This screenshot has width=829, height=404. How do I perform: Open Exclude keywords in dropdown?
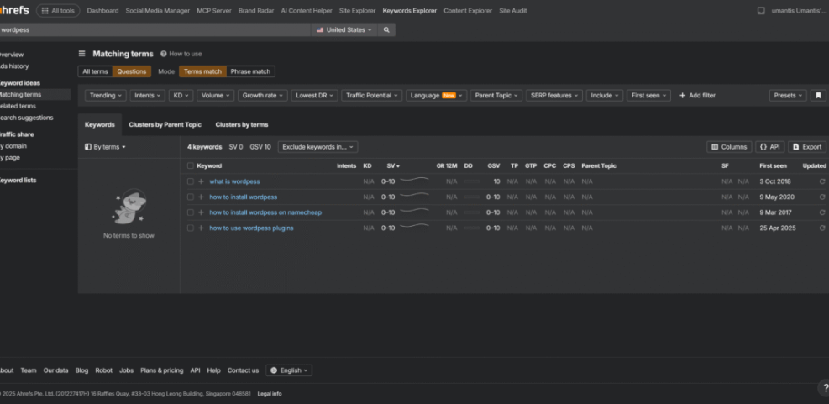click(317, 147)
